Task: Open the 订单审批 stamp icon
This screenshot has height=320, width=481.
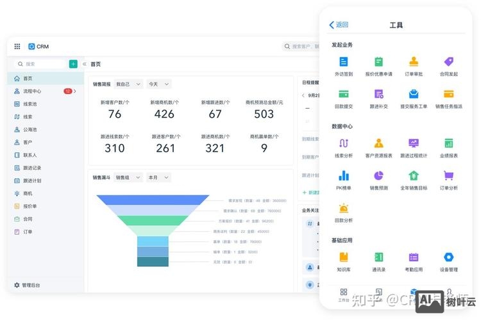Action: click(414, 62)
